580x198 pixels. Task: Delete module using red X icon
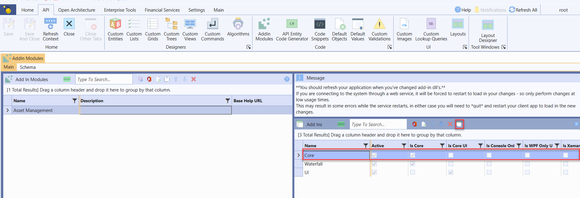(193, 79)
